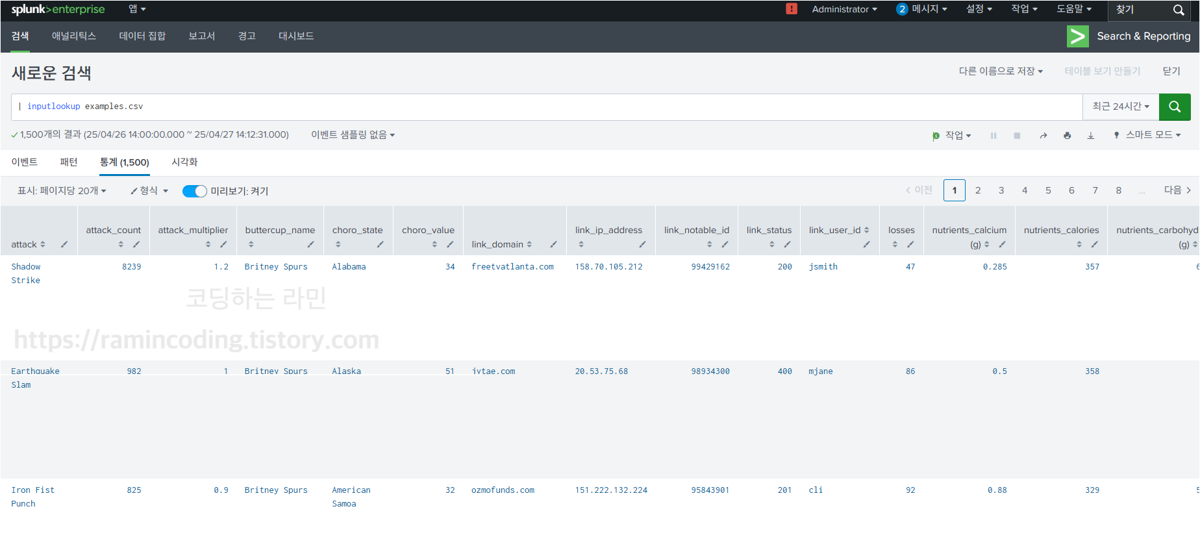Image resolution: width=1200 pixels, height=539 pixels.
Task: Toggle the 미리보기 preview switch
Action: point(194,191)
